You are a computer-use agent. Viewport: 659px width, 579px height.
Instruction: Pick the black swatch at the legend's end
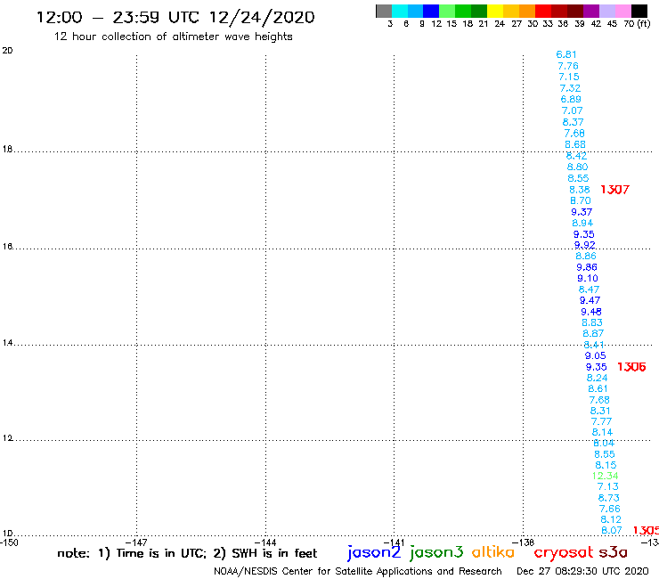click(639, 11)
